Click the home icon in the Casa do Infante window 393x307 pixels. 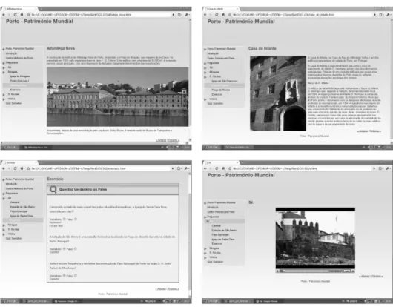point(223,15)
